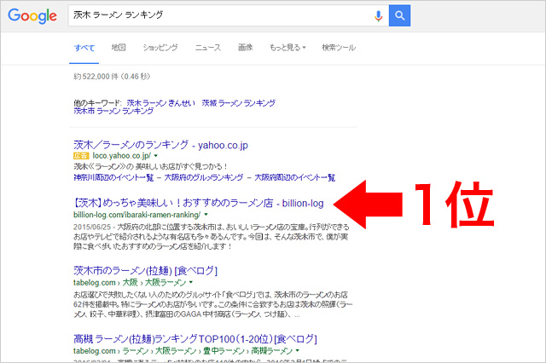Click the voice search microphone icon
Image resolution: width=546 pixels, height=363 pixels.
point(378,16)
